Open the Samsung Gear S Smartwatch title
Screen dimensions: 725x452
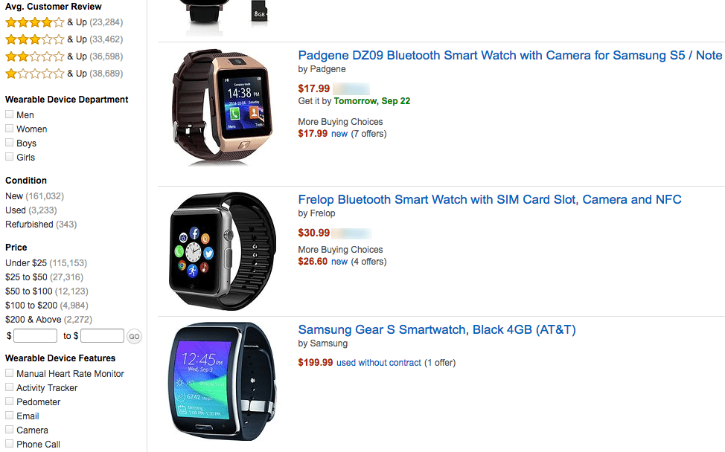(437, 329)
